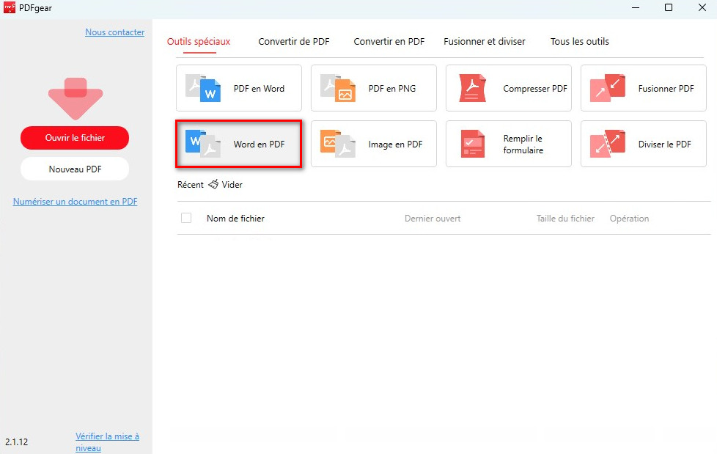The image size is (717, 454).
Task: Click the Vider clear-history icon
Action: pyautogui.click(x=214, y=185)
